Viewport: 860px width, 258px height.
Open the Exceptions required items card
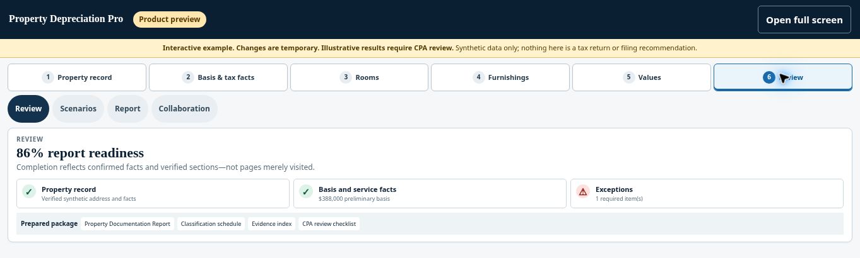(x=707, y=193)
